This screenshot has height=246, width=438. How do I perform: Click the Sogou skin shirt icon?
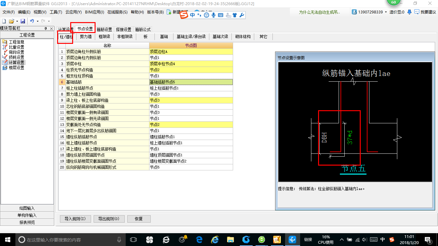(x=235, y=15)
